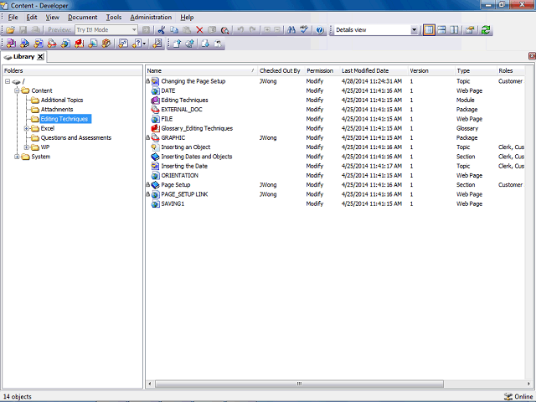This screenshot has width=536, height=402.
Task: Open the new Question dropdown arrow
Action: tap(144, 44)
